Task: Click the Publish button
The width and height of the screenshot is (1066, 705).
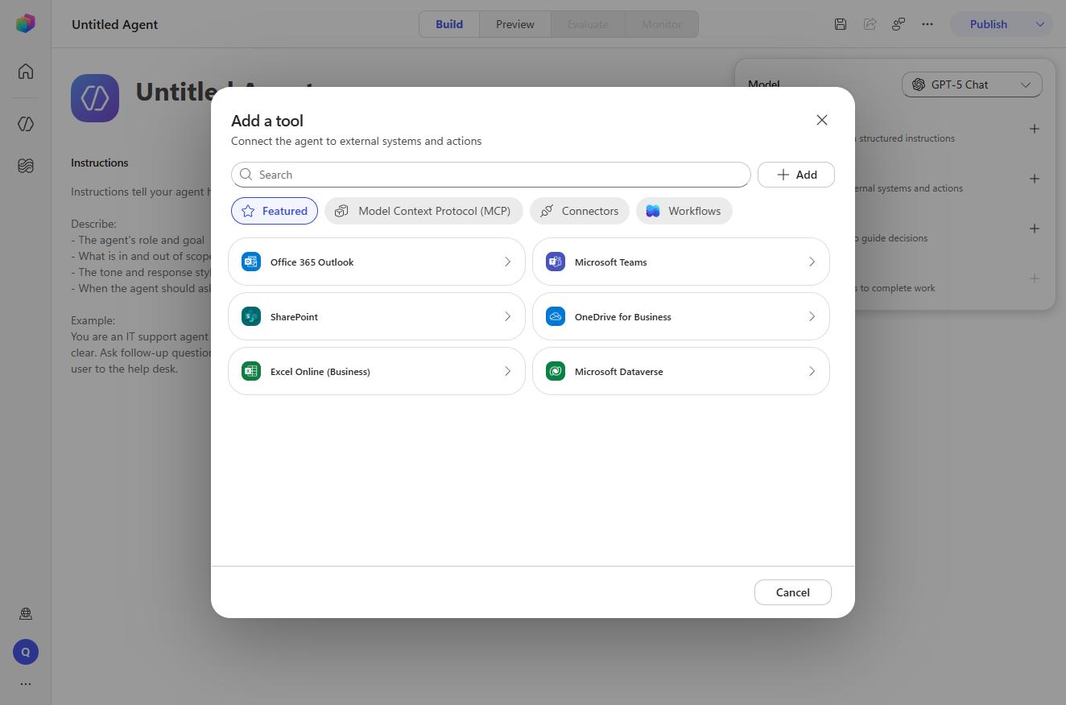Action: (989, 24)
